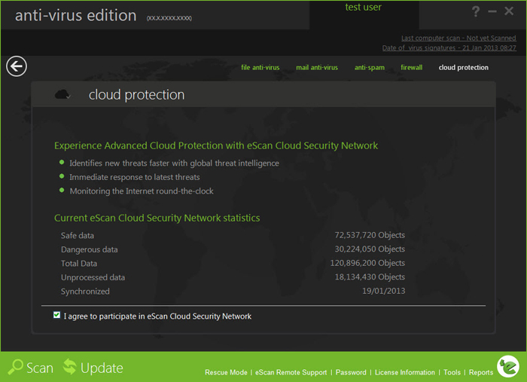This screenshot has height=382, width=527.
Task: Switch to the file anti-virus tab
Action: pos(260,67)
